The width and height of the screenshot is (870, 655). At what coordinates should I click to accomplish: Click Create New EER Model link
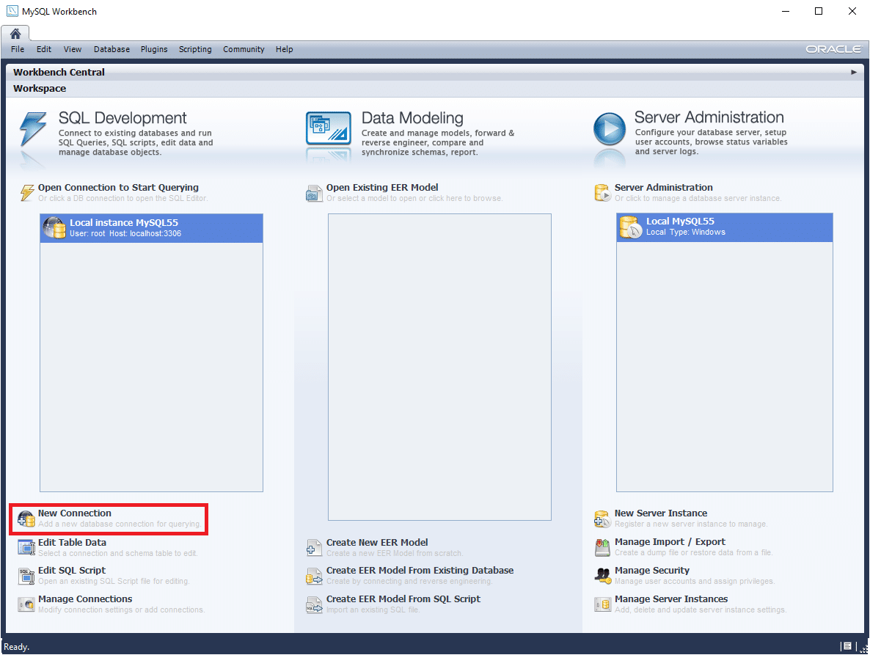377,543
